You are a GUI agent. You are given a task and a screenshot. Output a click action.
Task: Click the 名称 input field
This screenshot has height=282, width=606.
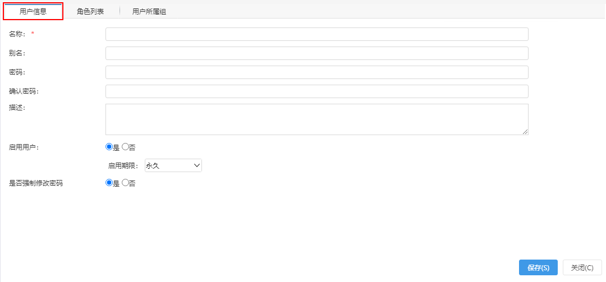[x=316, y=34]
